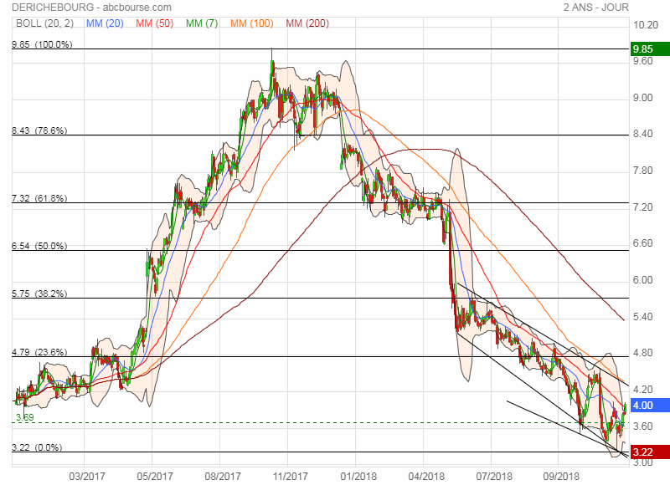This screenshot has height=485, width=670.
Task: Click the '11/2017' date axis label
Action: tap(291, 476)
